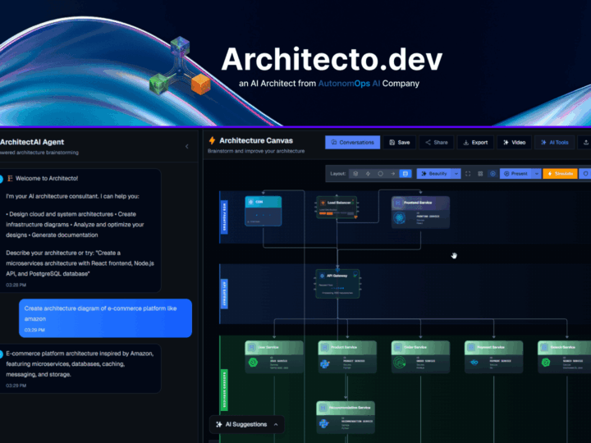591x443 pixels.
Task: Export the architecture diagram
Action: click(475, 143)
